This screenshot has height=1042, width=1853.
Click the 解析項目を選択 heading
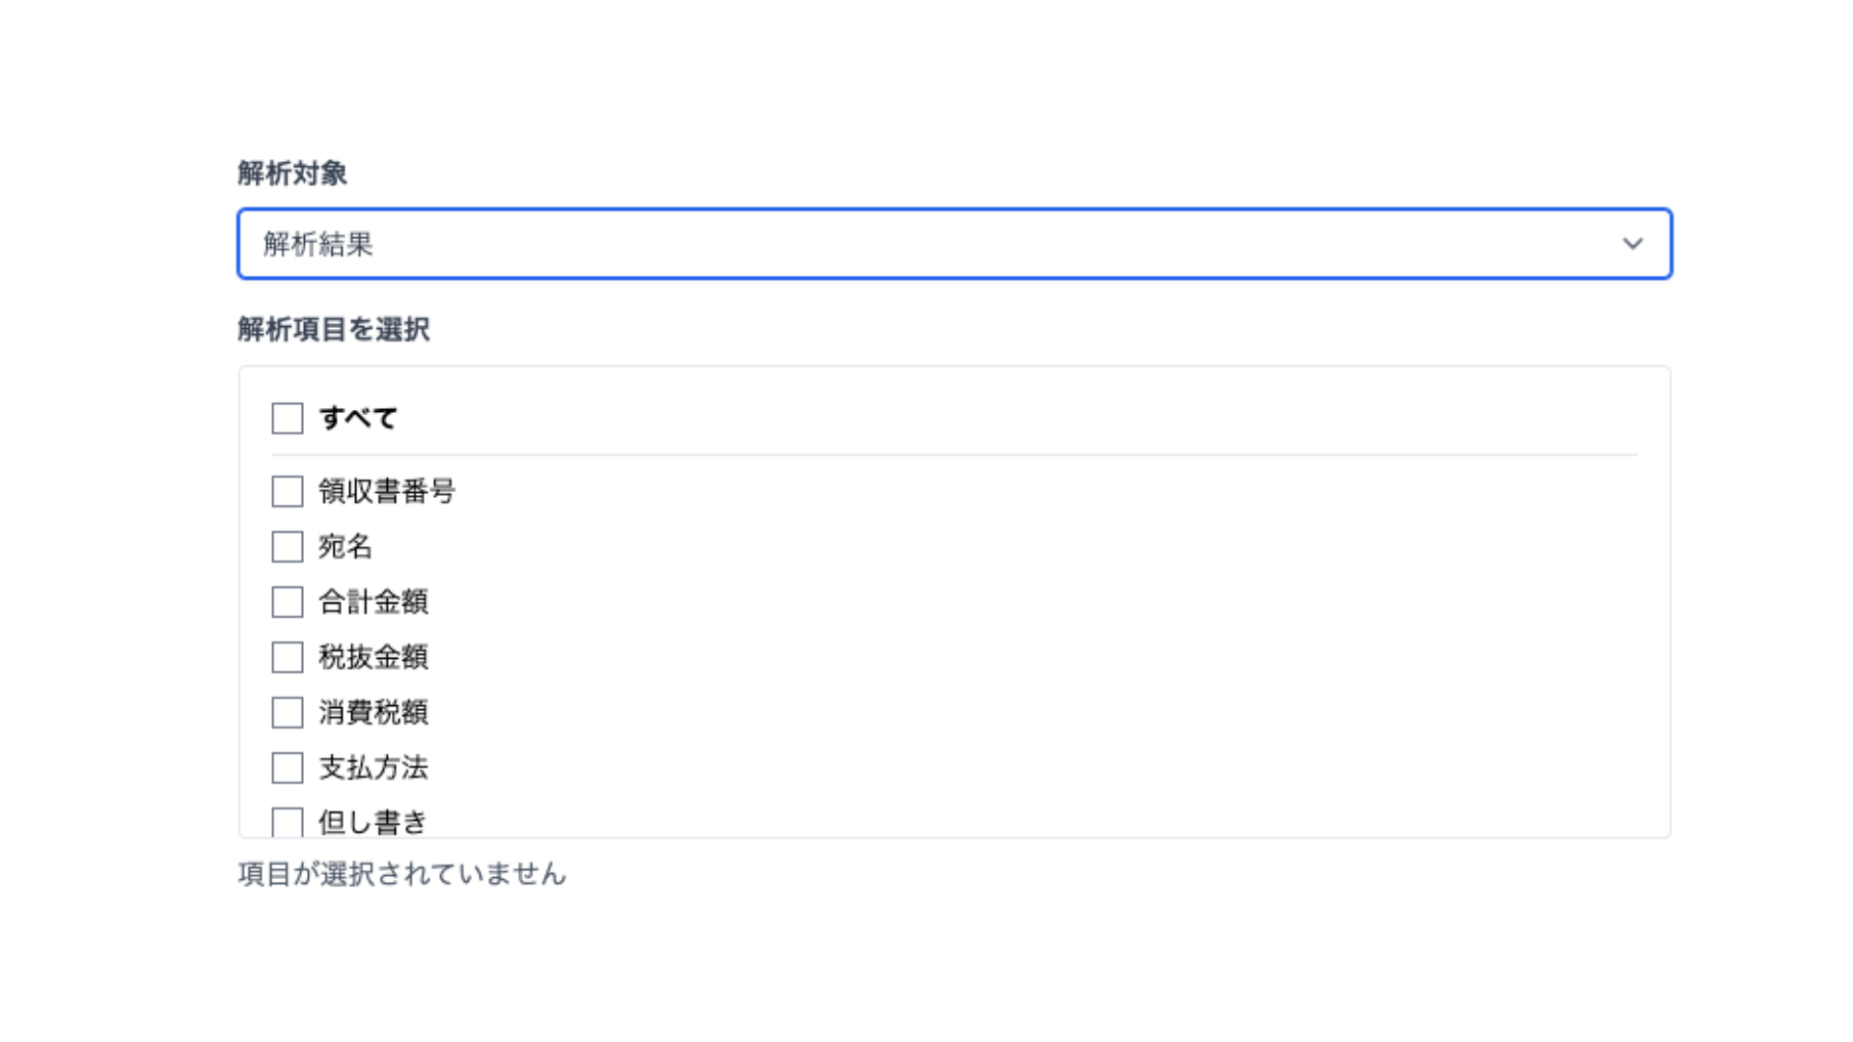click(334, 330)
